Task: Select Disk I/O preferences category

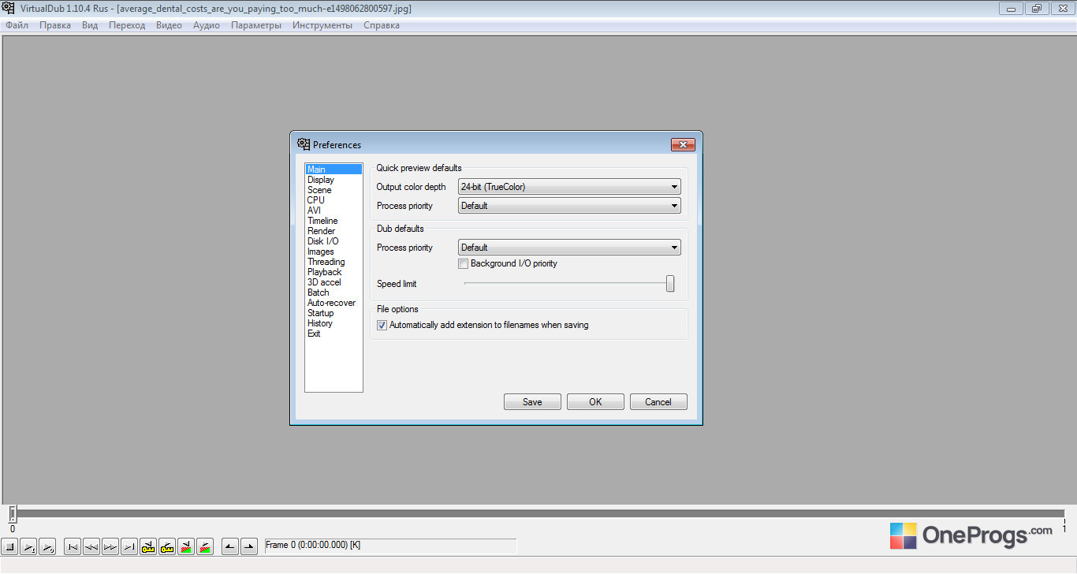Action: pos(334,241)
